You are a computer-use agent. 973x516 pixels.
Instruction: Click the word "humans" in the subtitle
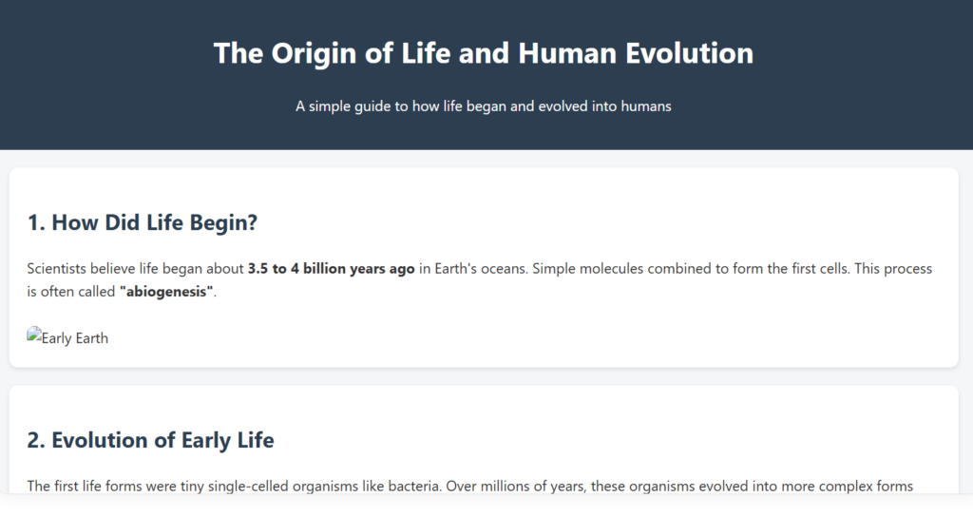tap(645, 106)
